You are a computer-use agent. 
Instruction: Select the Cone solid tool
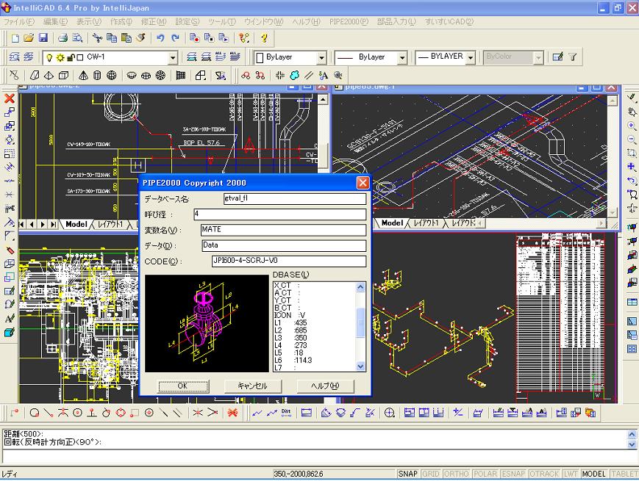pos(83,76)
